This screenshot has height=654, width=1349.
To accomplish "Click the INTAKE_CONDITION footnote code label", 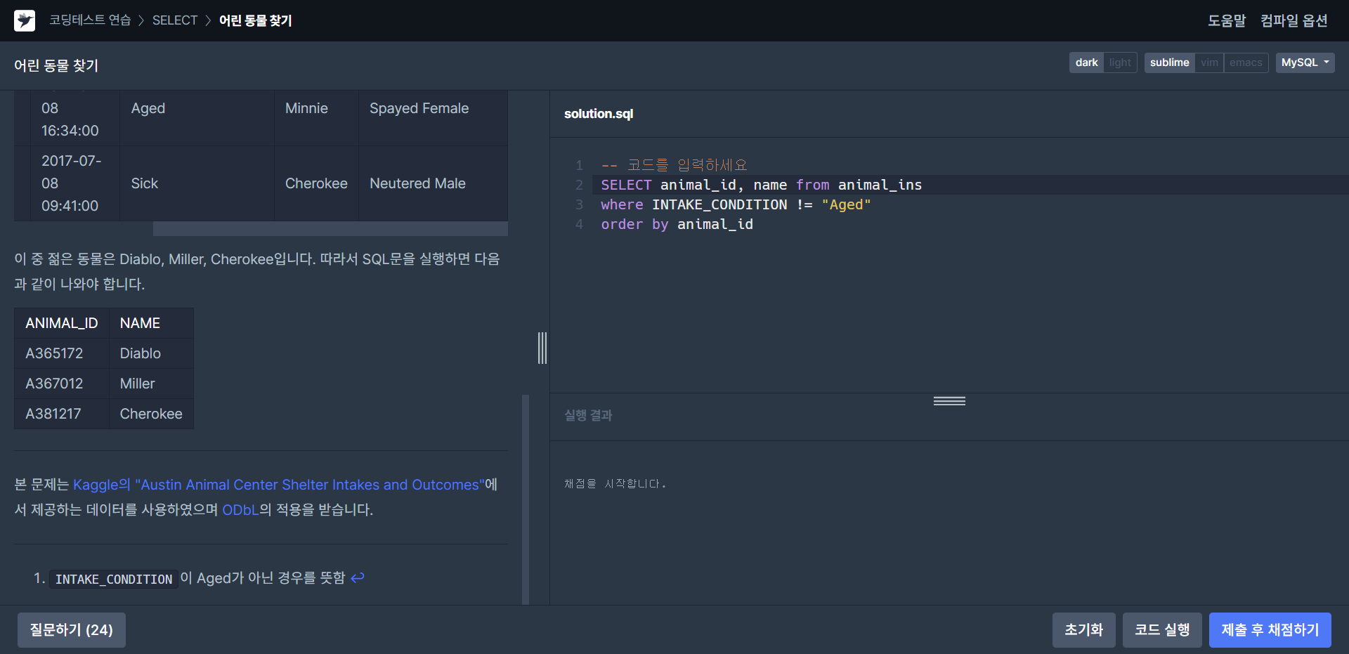I will point(114,579).
